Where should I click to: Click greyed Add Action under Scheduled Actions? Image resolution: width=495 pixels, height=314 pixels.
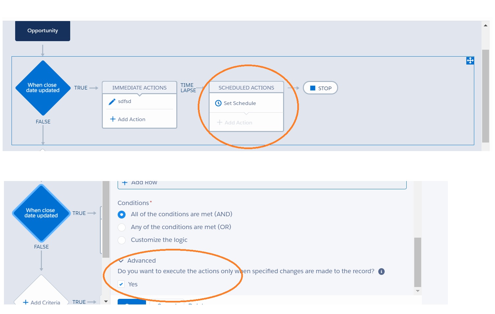pyautogui.click(x=235, y=122)
